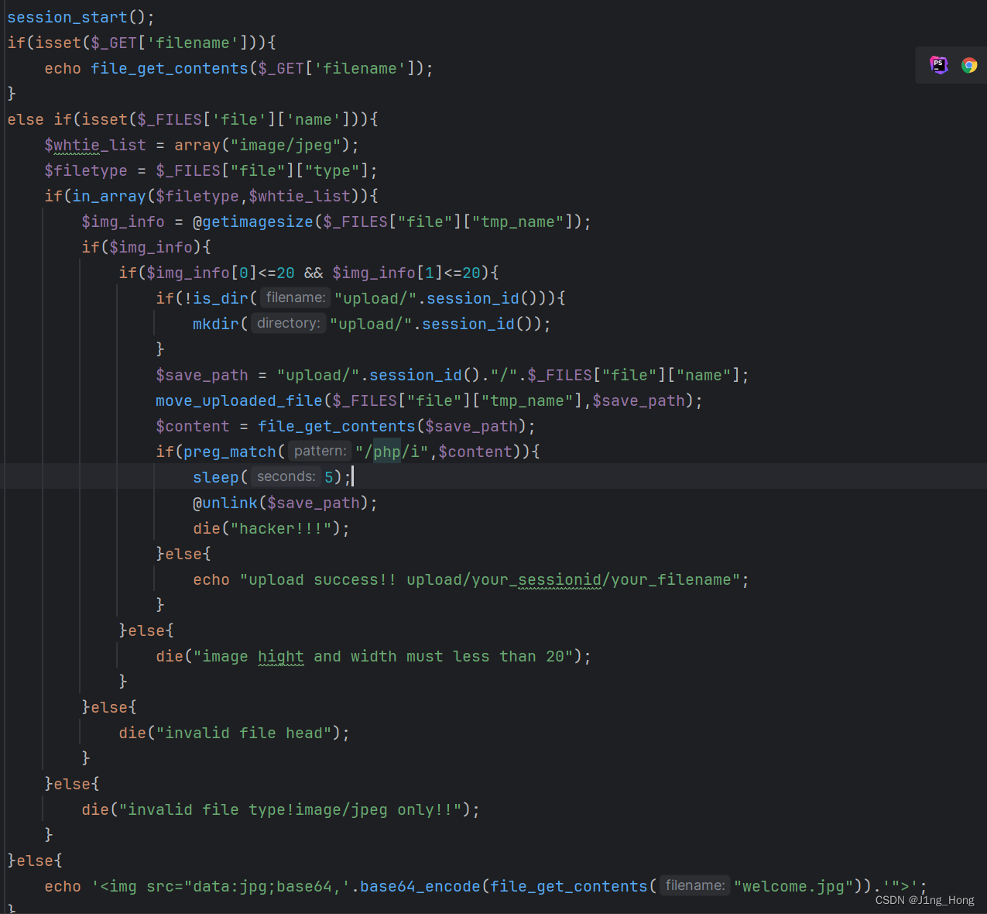Viewport: 987px width, 914px height.
Task: Open the PhpStorm application icon
Action: (x=939, y=65)
